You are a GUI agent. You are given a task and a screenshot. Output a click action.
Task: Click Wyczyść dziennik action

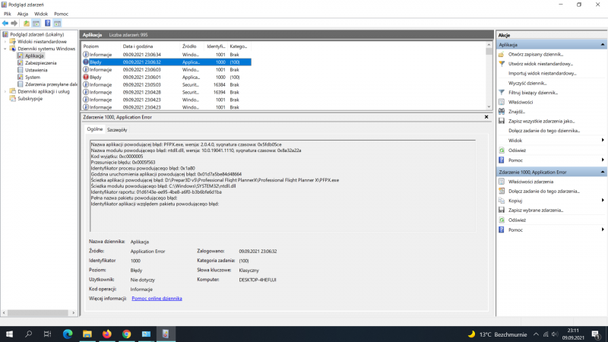[527, 83]
